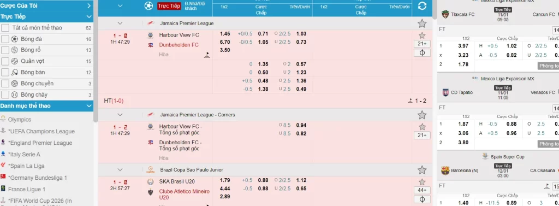559x206 pixels.
Task: Star the SKA Brasil U20 match
Action: click(x=422, y=182)
